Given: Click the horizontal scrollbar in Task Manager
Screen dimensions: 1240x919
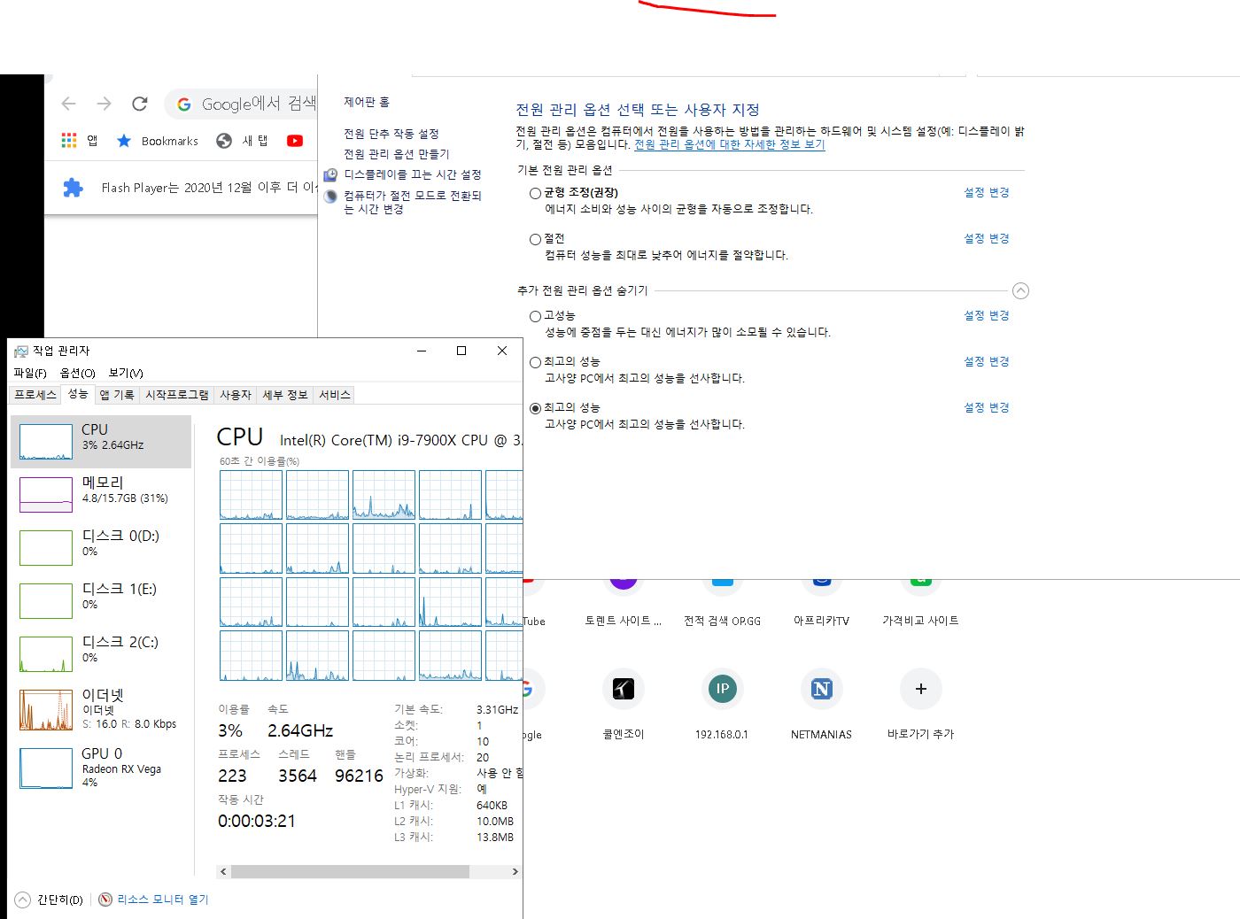Looking at the screenshot, I should (x=350, y=872).
